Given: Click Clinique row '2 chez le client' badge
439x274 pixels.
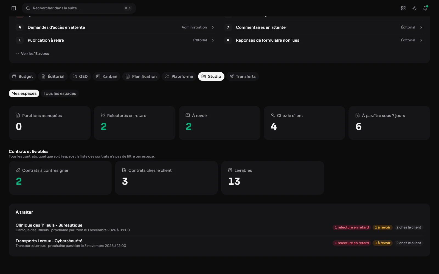Looking at the screenshot, I should 409,227.
